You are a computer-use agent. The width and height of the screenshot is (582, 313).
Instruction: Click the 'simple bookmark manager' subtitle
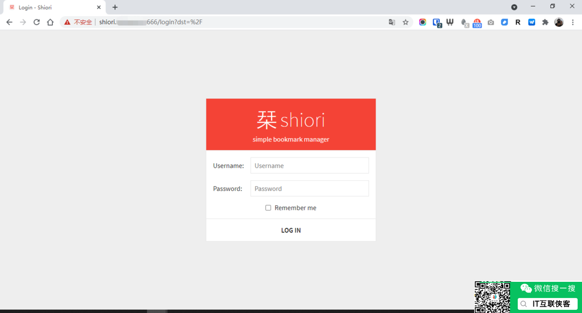(x=291, y=139)
